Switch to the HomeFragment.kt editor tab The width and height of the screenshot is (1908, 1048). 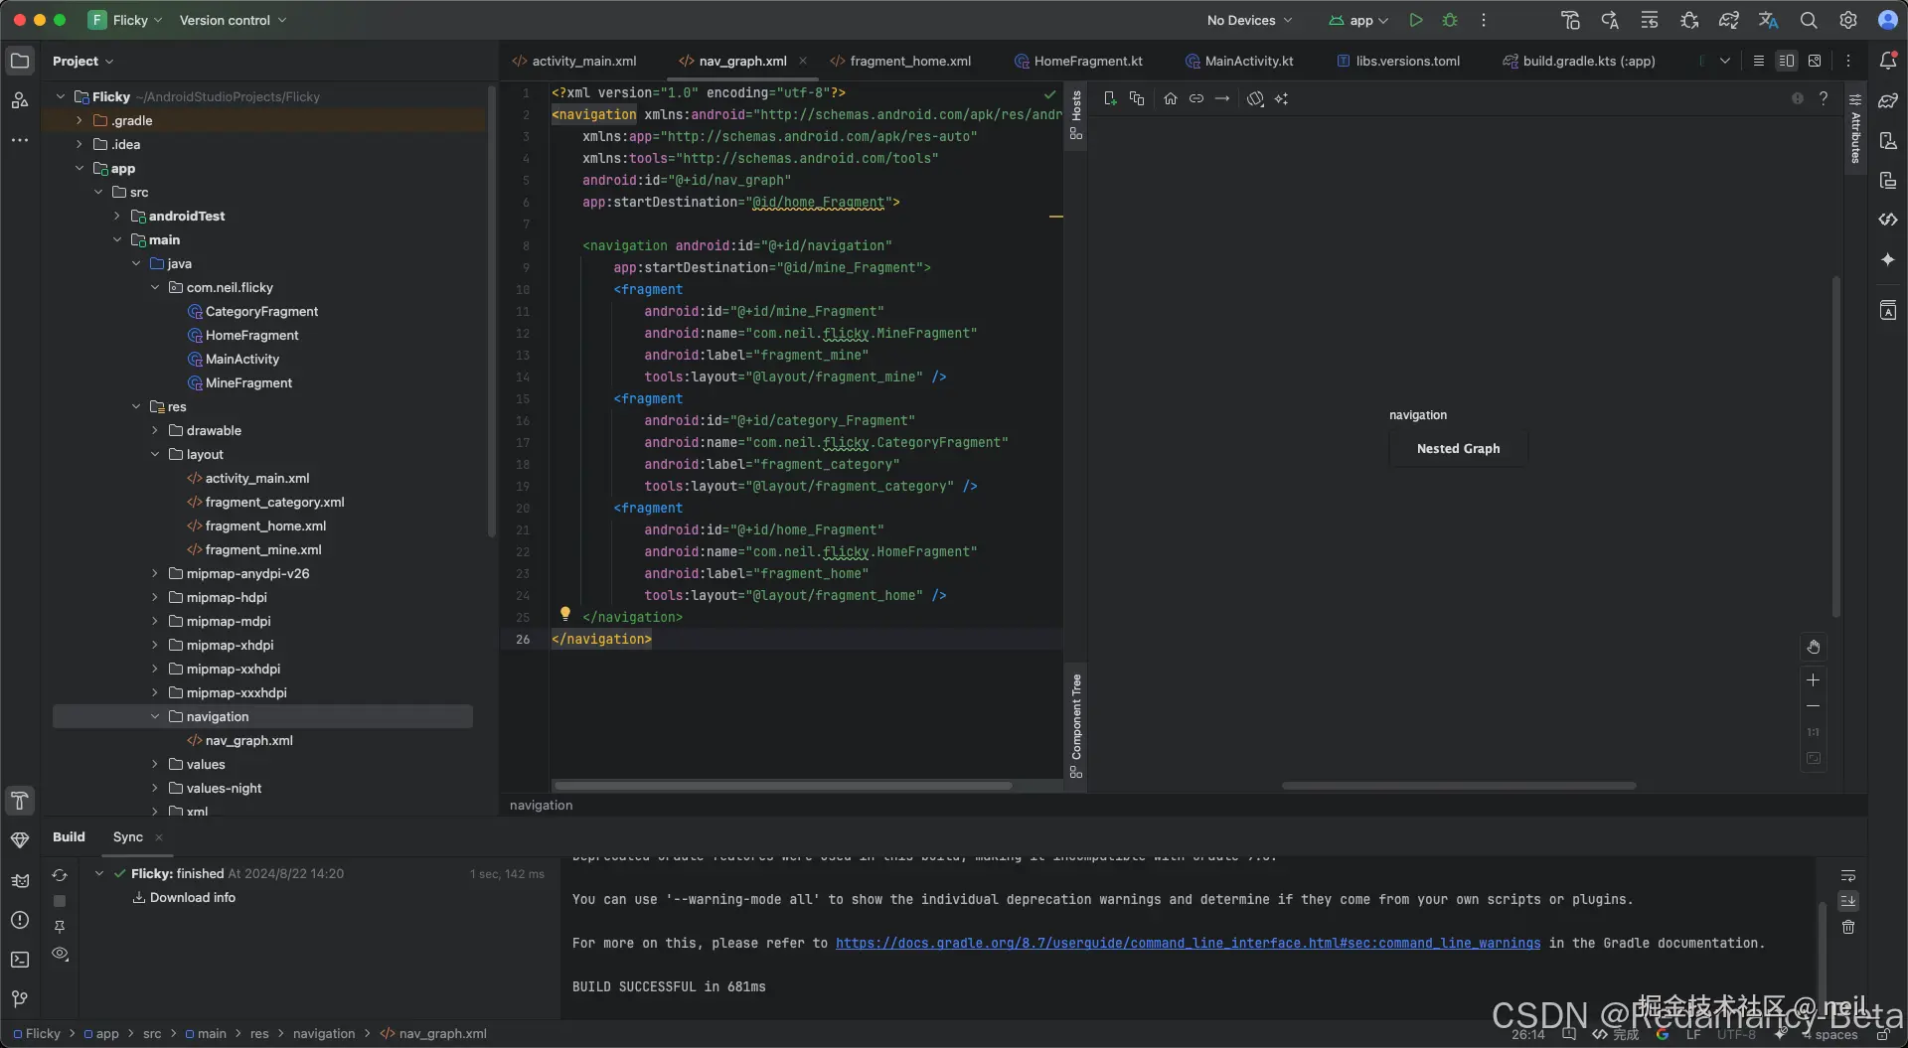coord(1087,61)
